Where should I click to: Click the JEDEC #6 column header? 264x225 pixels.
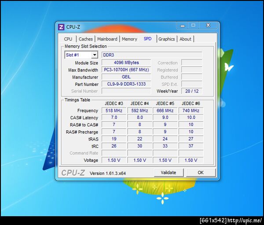pos(191,103)
